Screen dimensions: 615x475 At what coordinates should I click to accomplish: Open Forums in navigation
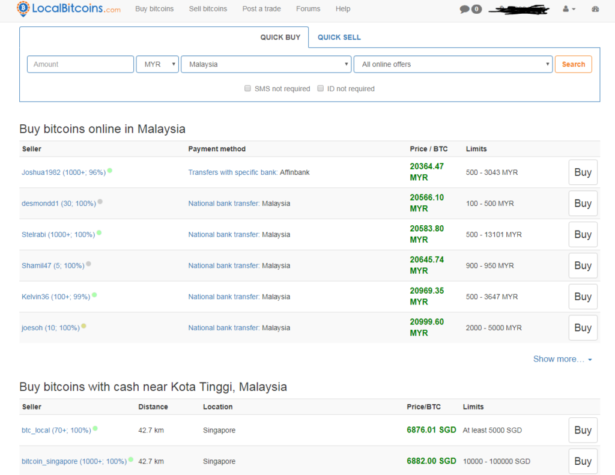click(x=308, y=8)
